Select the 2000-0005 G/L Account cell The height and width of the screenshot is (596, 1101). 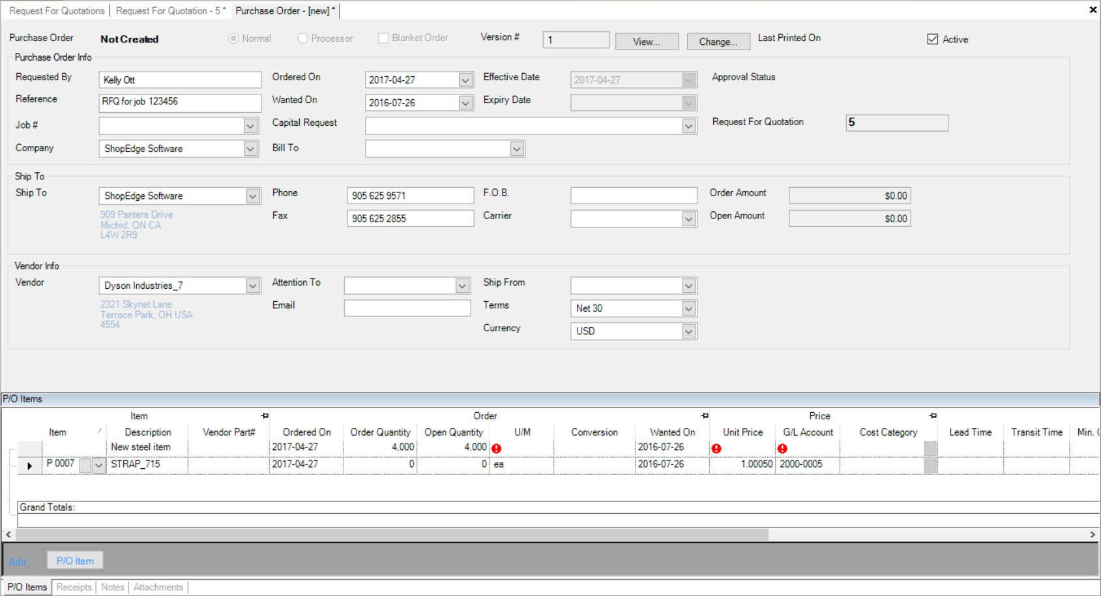coord(808,464)
